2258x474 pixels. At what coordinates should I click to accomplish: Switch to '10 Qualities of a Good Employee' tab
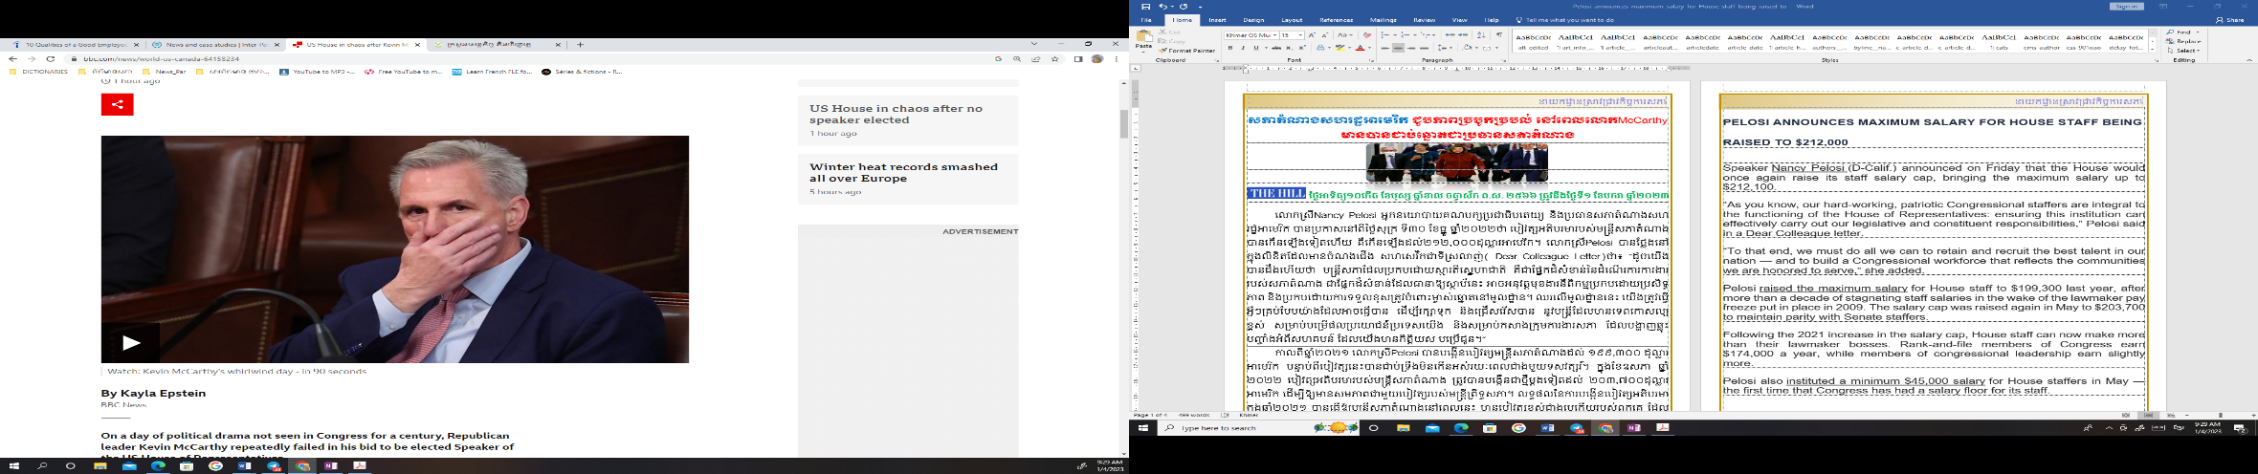click(x=75, y=45)
